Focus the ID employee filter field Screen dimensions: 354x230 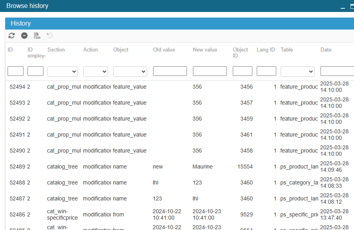pos(35,71)
